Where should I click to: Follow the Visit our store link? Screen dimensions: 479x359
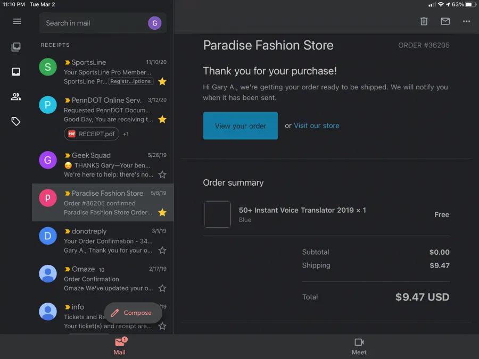317,126
